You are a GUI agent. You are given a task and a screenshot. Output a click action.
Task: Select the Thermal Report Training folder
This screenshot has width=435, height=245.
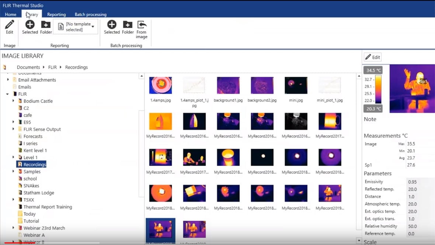(x=48, y=207)
